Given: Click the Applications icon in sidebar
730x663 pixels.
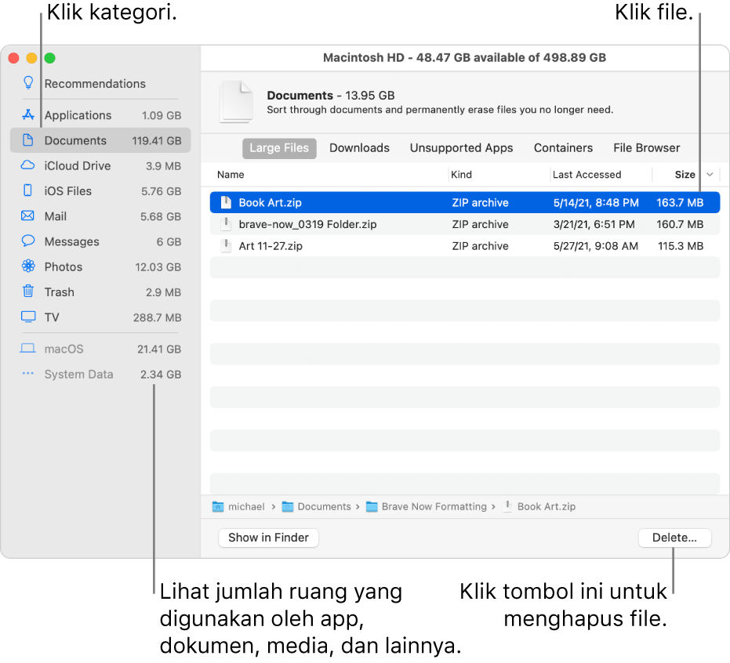Looking at the screenshot, I should point(28,114).
